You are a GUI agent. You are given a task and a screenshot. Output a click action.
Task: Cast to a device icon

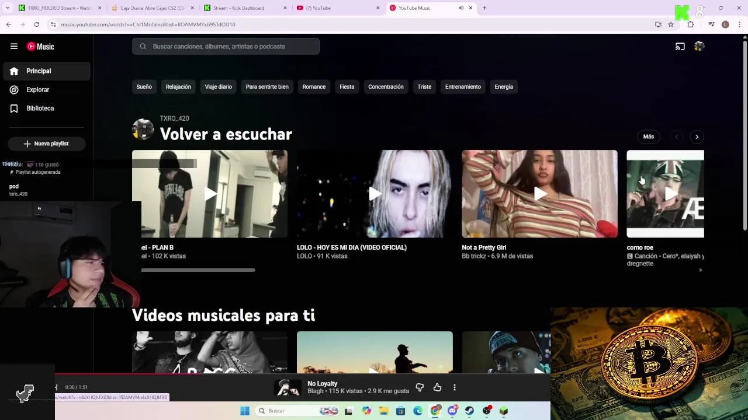tap(680, 47)
